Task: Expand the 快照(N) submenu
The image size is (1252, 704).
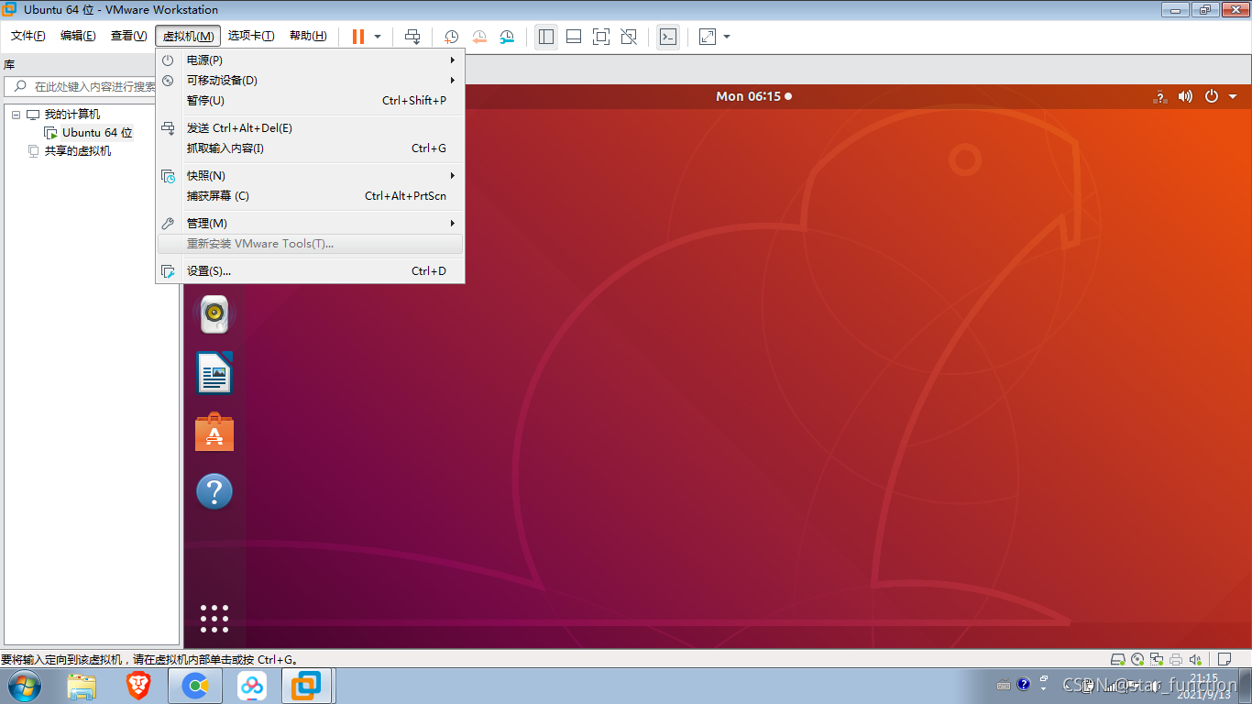Action: pyautogui.click(x=311, y=175)
